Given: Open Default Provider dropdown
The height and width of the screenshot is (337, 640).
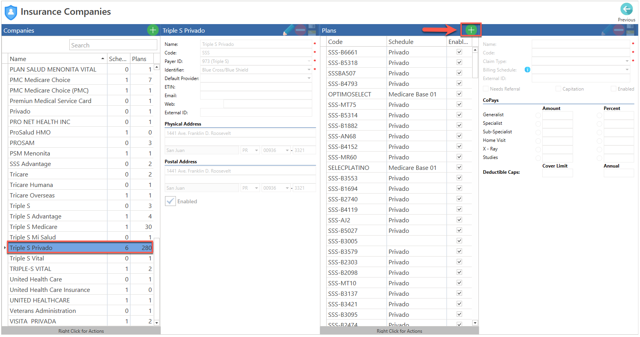Looking at the screenshot, I should (x=309, y=78).
